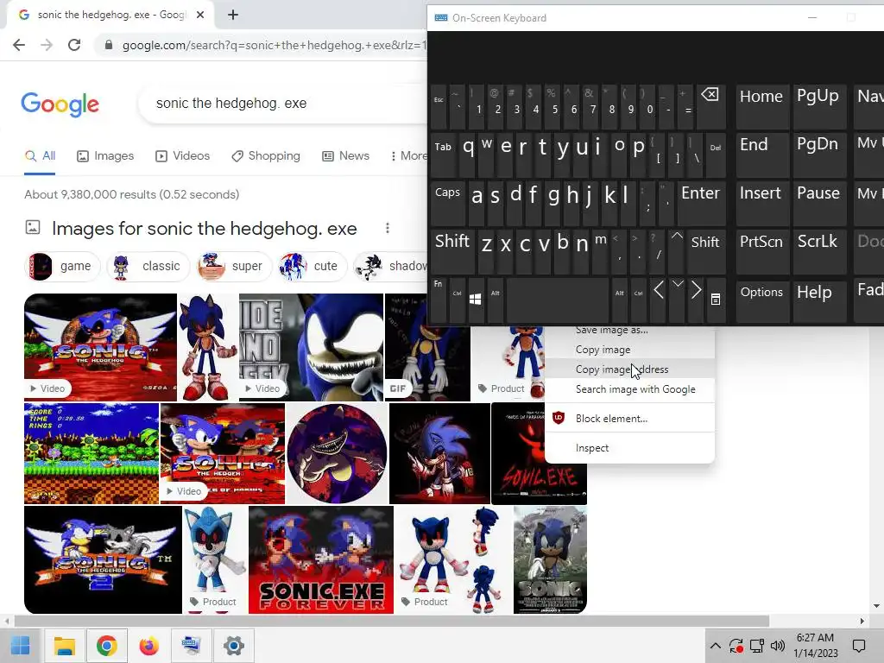This screenshot has height=663, width=884.
Task: Click the volume speaker tray icon
Action: coord(778,646)
